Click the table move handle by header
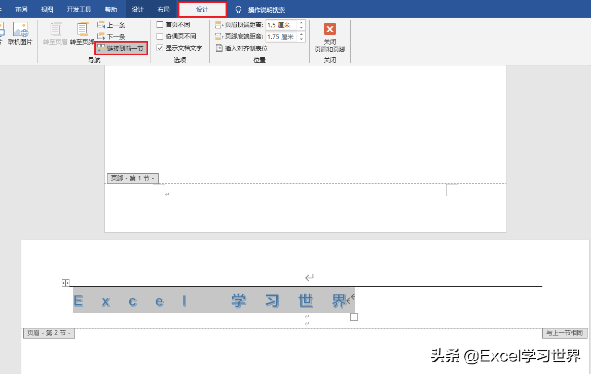 click(65, 283)
